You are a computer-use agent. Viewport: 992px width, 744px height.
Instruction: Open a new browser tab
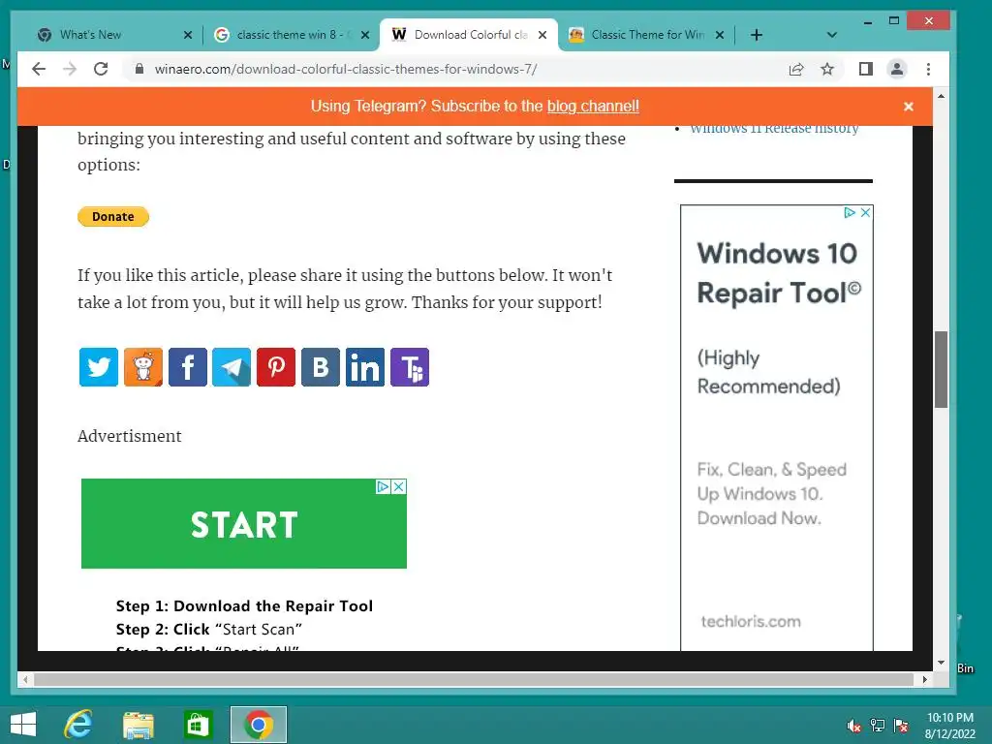pyautogui.click(x=756, y=35)
